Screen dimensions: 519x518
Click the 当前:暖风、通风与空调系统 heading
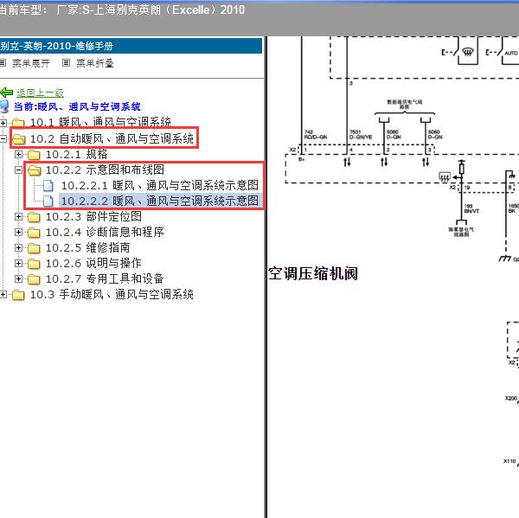click(77, 106)
